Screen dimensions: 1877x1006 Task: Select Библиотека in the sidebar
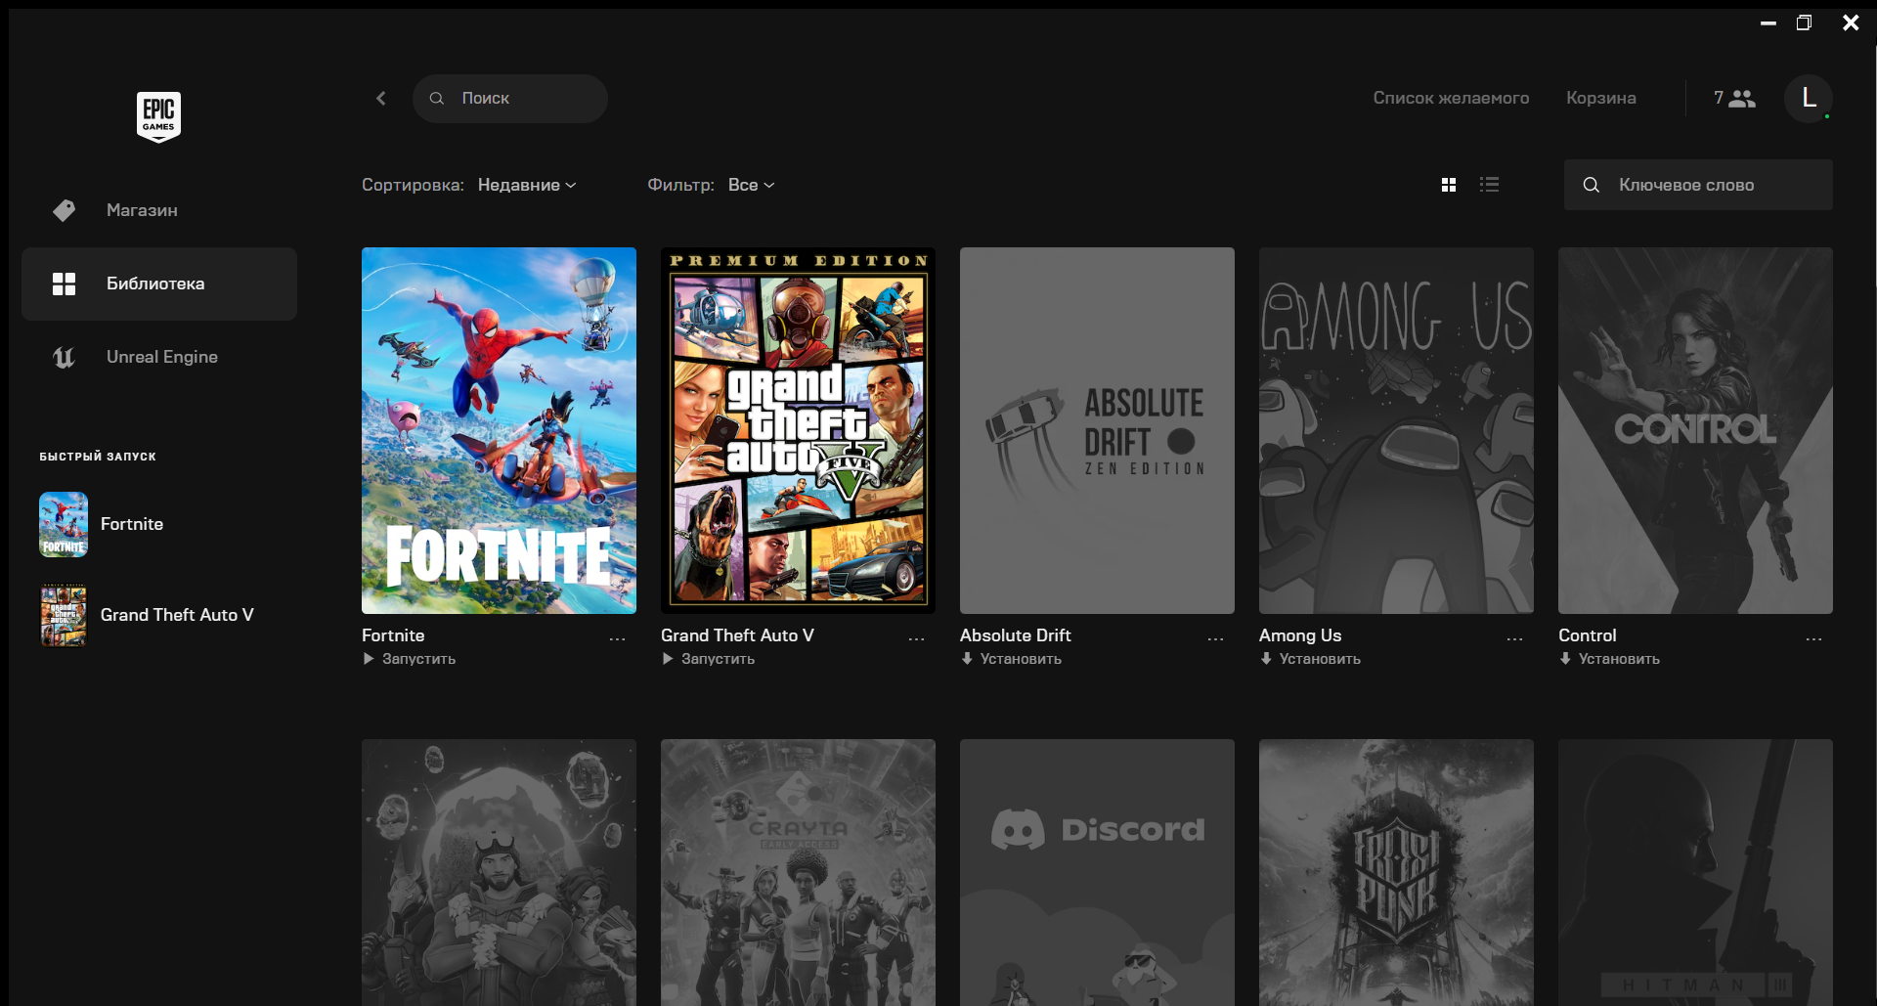coord(155,284)
